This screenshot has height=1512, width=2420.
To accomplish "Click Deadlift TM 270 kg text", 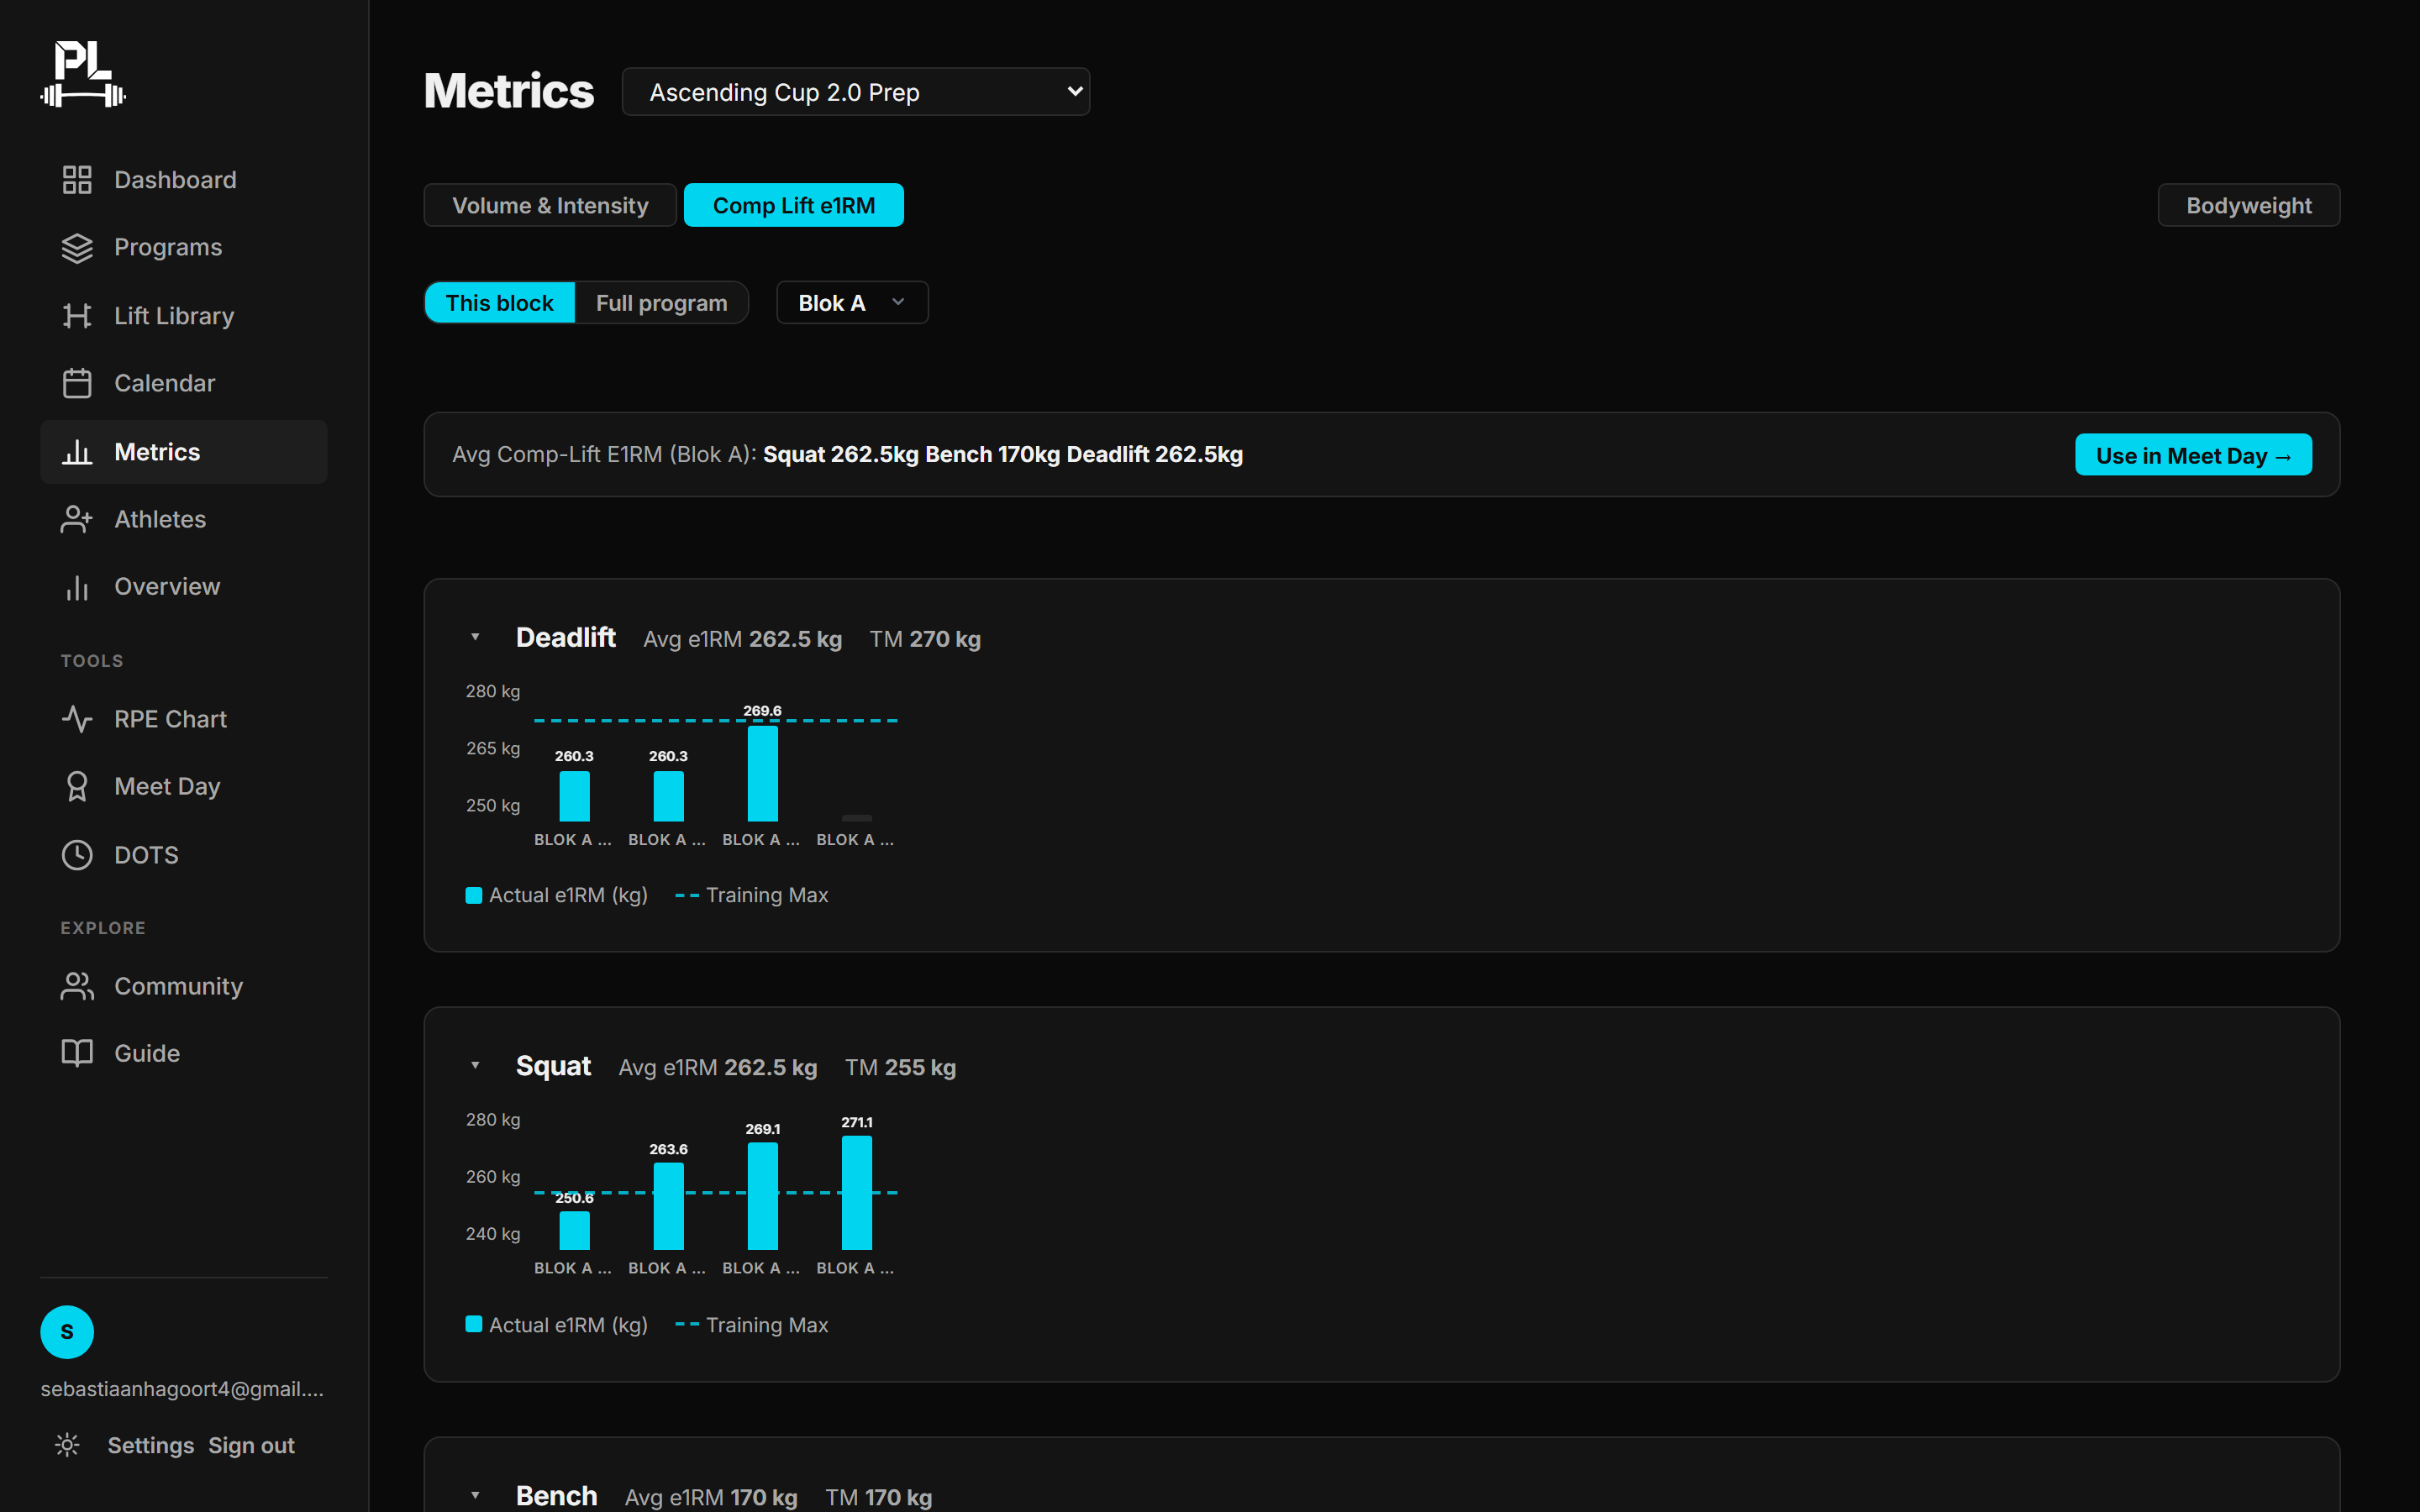I will point(925,639).
